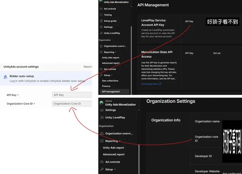This screenshot has height=174, width=242.
Task: Click the Testing flask icon in sidebar
Action: (x=101, y=15)
